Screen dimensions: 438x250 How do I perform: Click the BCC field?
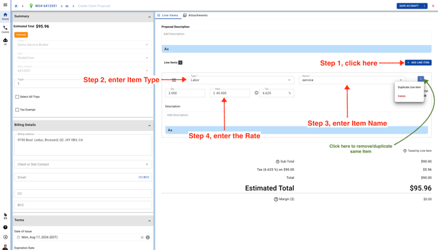point(83,205)
